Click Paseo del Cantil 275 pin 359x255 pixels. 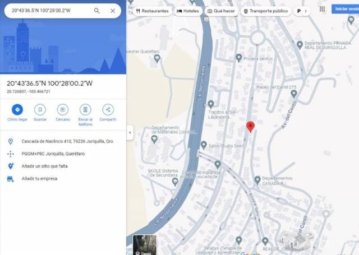point(294,94)
